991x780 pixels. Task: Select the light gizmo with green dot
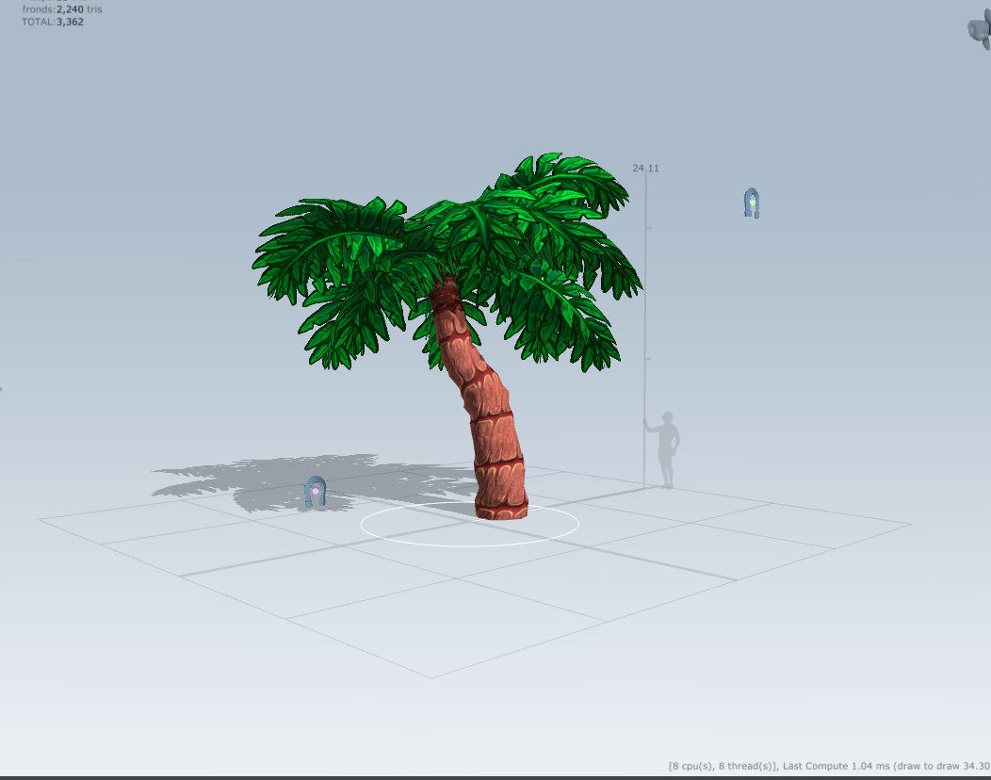pos(752,203)
